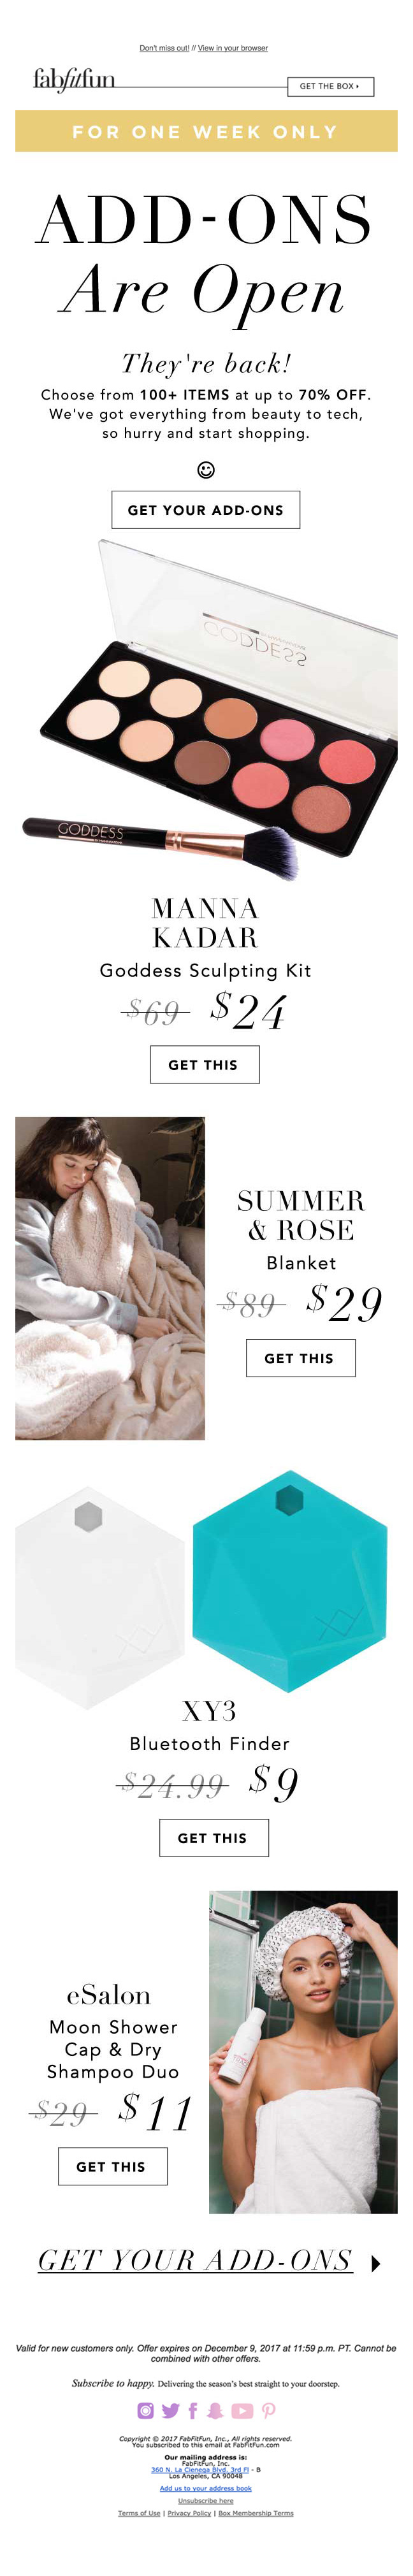Viewport: 413px width, 2576px height.
Task: Click the teal Bluetooth finder image
Action: 290,1580
